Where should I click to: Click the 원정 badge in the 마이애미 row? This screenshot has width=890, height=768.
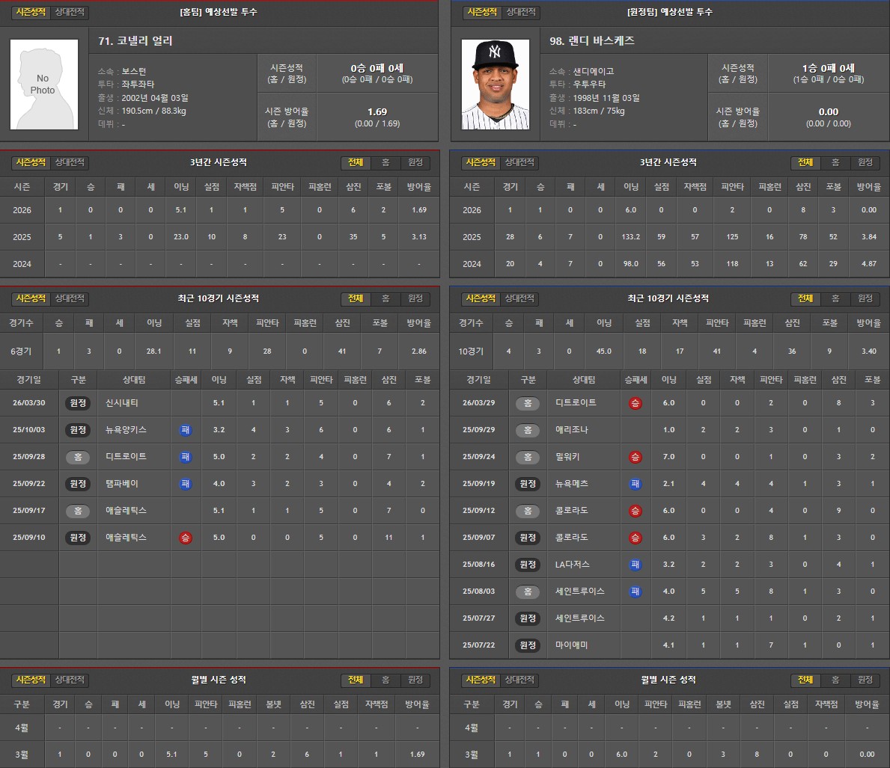[528, 645]
